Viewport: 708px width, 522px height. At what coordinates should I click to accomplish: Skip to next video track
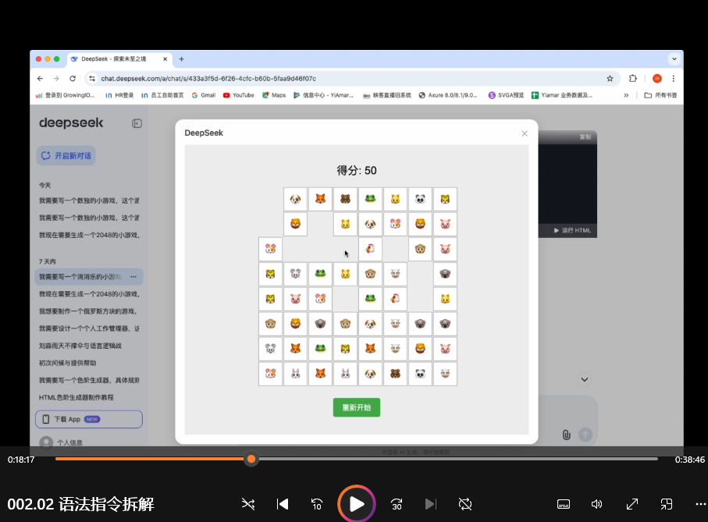pos(430,504)
